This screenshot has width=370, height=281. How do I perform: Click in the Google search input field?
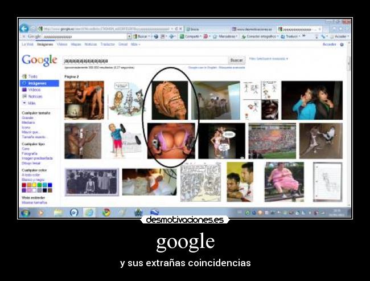coord(145,60)
